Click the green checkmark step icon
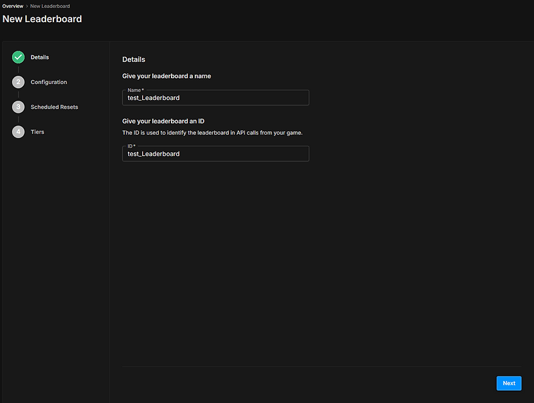Viewport: 534px width, 403px height. tap(18, 57)
